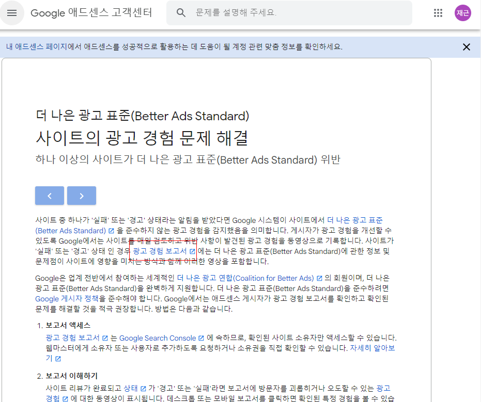This screenshot has height=402, width=481.
Task: Click external-link icon after Coalition for Better Ads
Action: (x=319, y=279)
